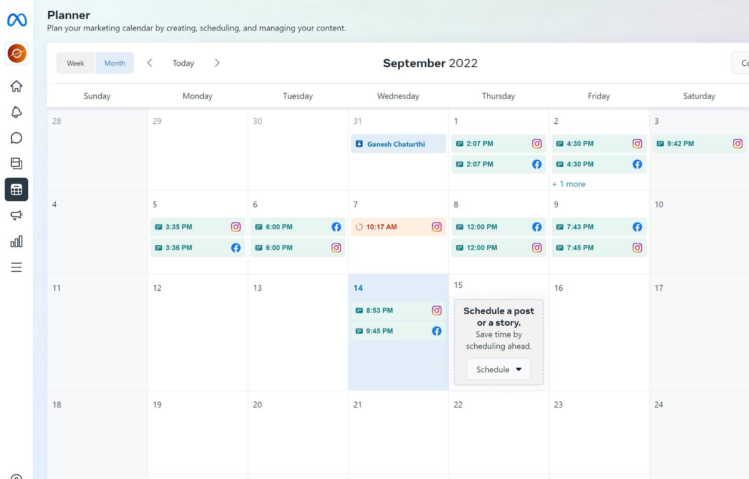Click the Facebook icon on the 3:36 PM post
The image size is (749, 479).
pyautogui.click(x=236, y=248)
